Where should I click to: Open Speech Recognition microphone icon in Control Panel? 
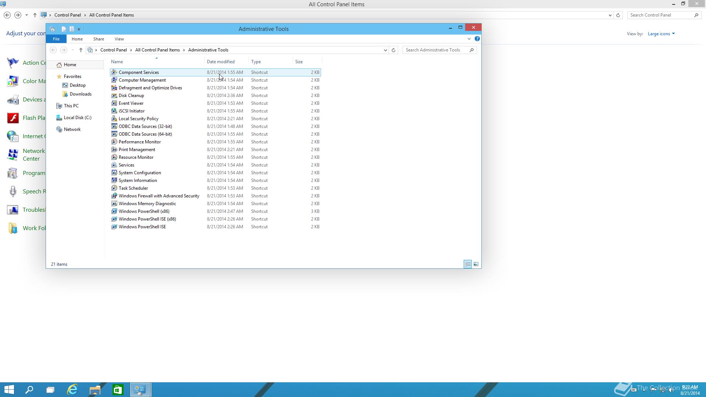[13, 192]
